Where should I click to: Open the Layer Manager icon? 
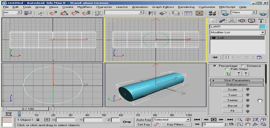tap(175, 13)
